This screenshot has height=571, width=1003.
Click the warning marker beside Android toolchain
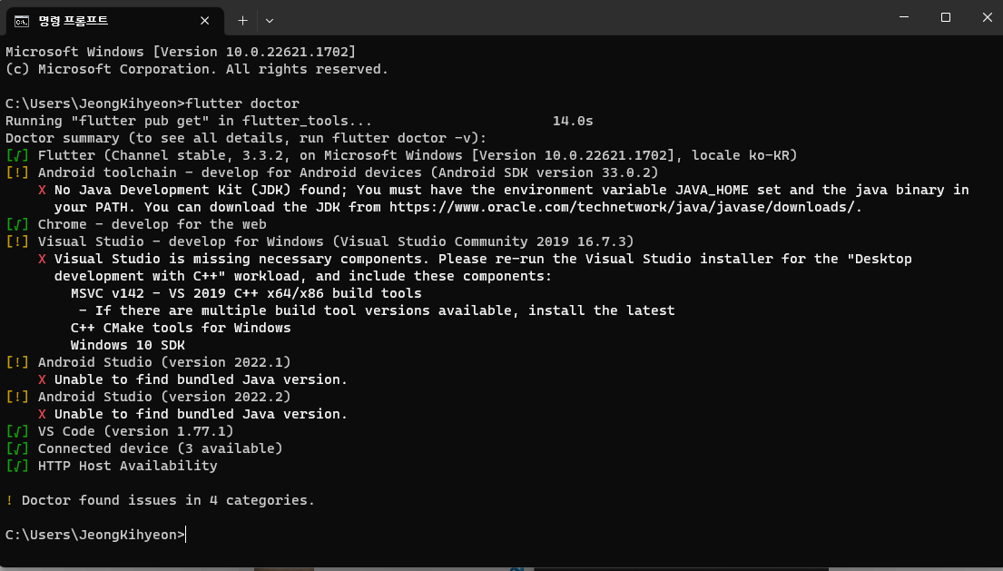(x=17, y=172)
